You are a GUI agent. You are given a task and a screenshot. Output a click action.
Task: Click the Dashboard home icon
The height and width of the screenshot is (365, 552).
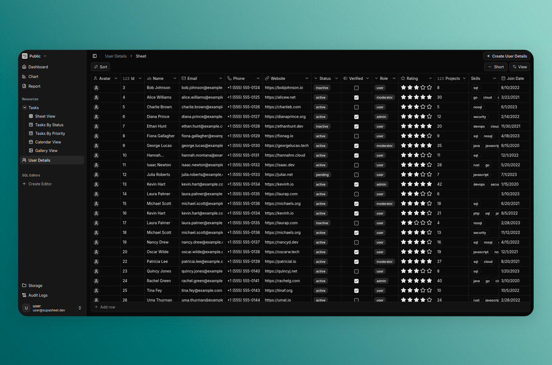click(x=25, y=67)
